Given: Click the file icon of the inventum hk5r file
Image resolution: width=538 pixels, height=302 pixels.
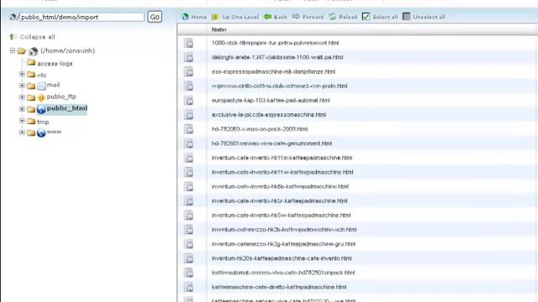Looking at the screenshot, I should coord(188,201).
